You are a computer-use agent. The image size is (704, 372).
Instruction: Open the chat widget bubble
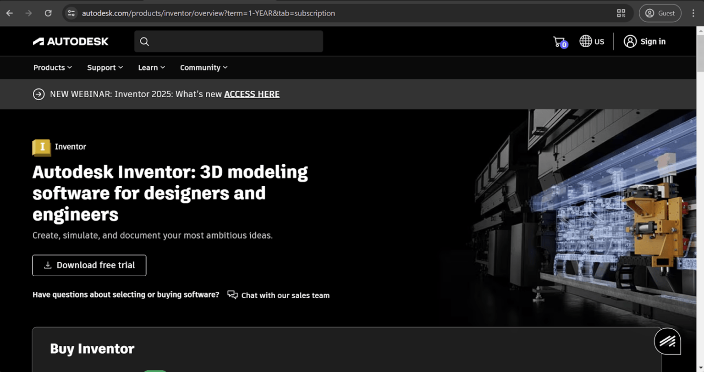tap(667, 341)
